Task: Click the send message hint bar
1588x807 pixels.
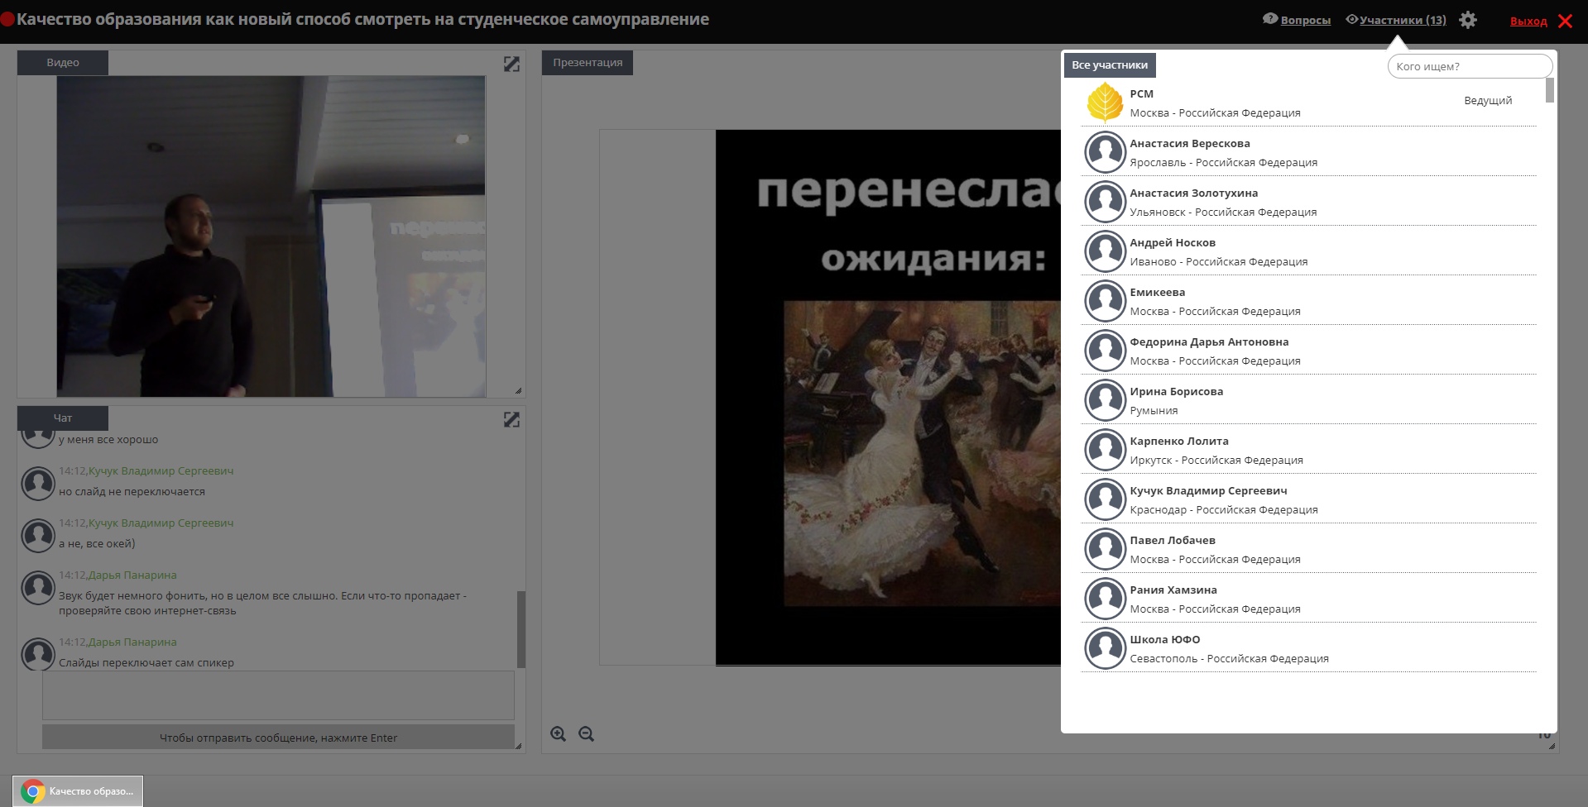Action: (x=278, y=738)
